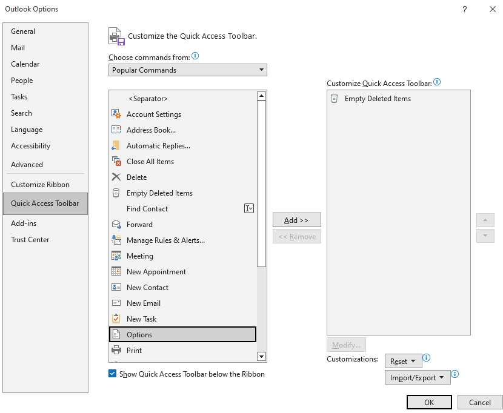Image resolution: width=503 pixels, height=413 pixels.
Task: Click the trash icon in the Quick Access Toolbar list
Action: (x=334, y=99)
